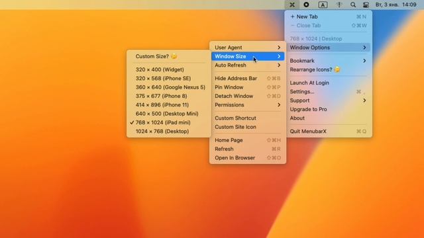Select 320 × 400 (Widget) size
Viewport: 424px width, 238px height.
(169, 69)
